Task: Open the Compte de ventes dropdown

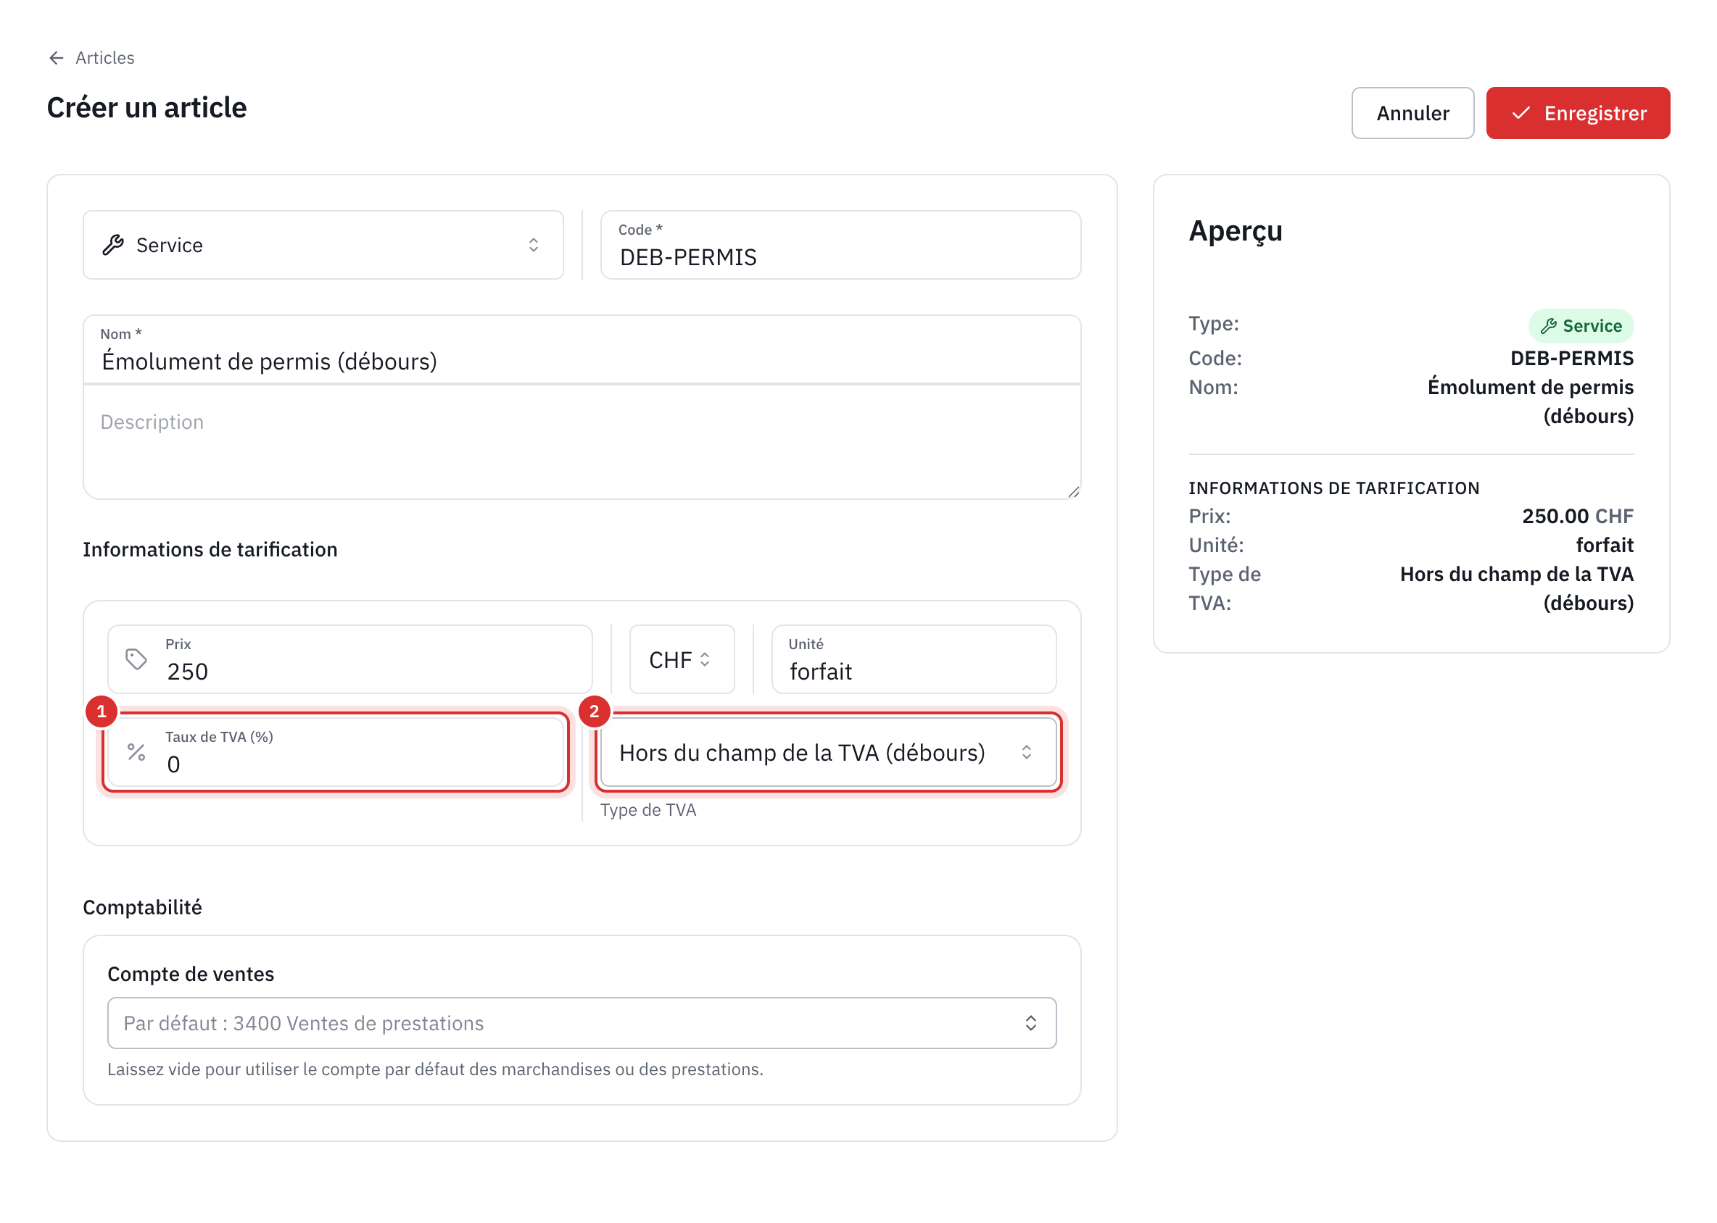Action: pyautogui.click(x=582, y=1023)
